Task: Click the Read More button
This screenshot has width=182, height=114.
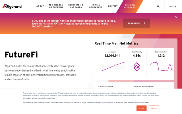Action: point(136,23)
